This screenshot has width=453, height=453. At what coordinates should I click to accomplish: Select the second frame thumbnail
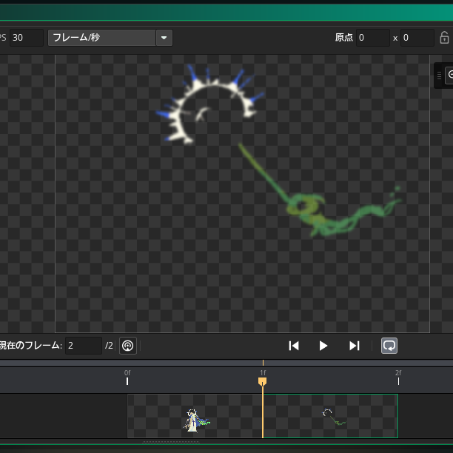coord(330,416)
